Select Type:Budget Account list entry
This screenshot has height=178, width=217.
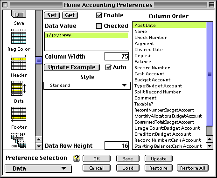point(169,86)
